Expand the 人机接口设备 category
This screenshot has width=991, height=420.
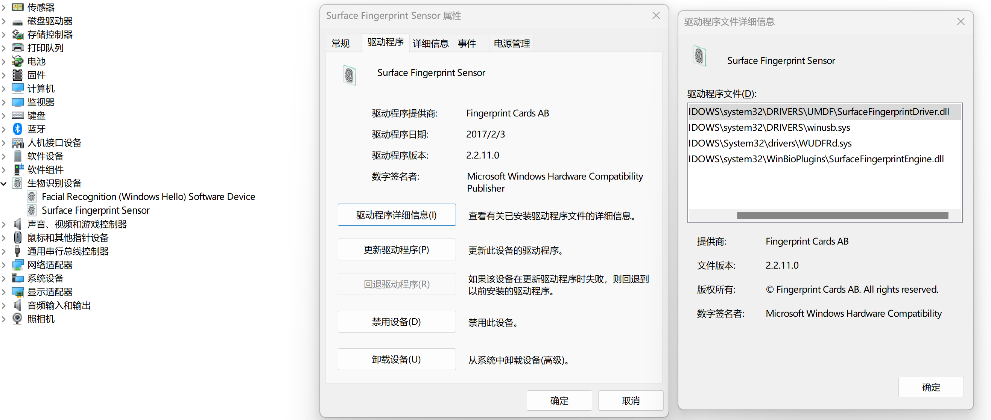[x=4, y=143]
